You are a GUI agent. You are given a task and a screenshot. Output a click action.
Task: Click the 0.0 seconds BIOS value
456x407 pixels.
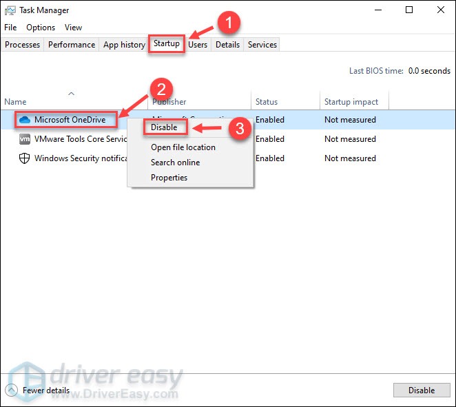[x=429, y=71]
